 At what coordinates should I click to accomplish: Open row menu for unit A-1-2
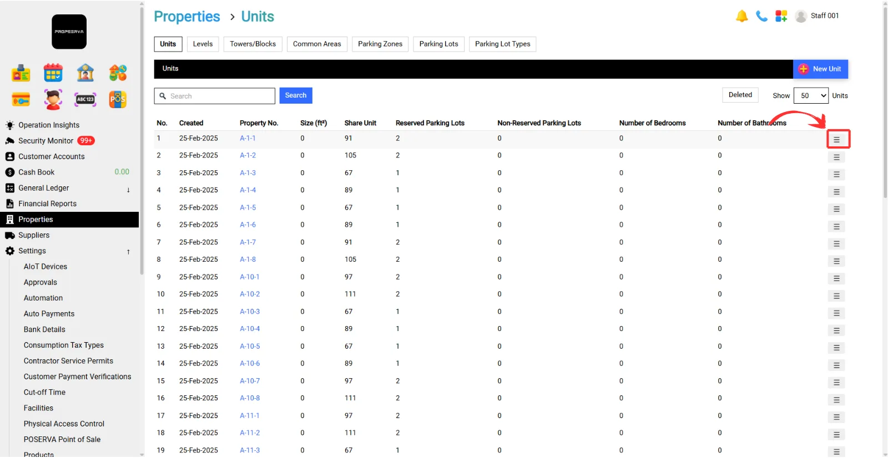click(x=836, y=157)
